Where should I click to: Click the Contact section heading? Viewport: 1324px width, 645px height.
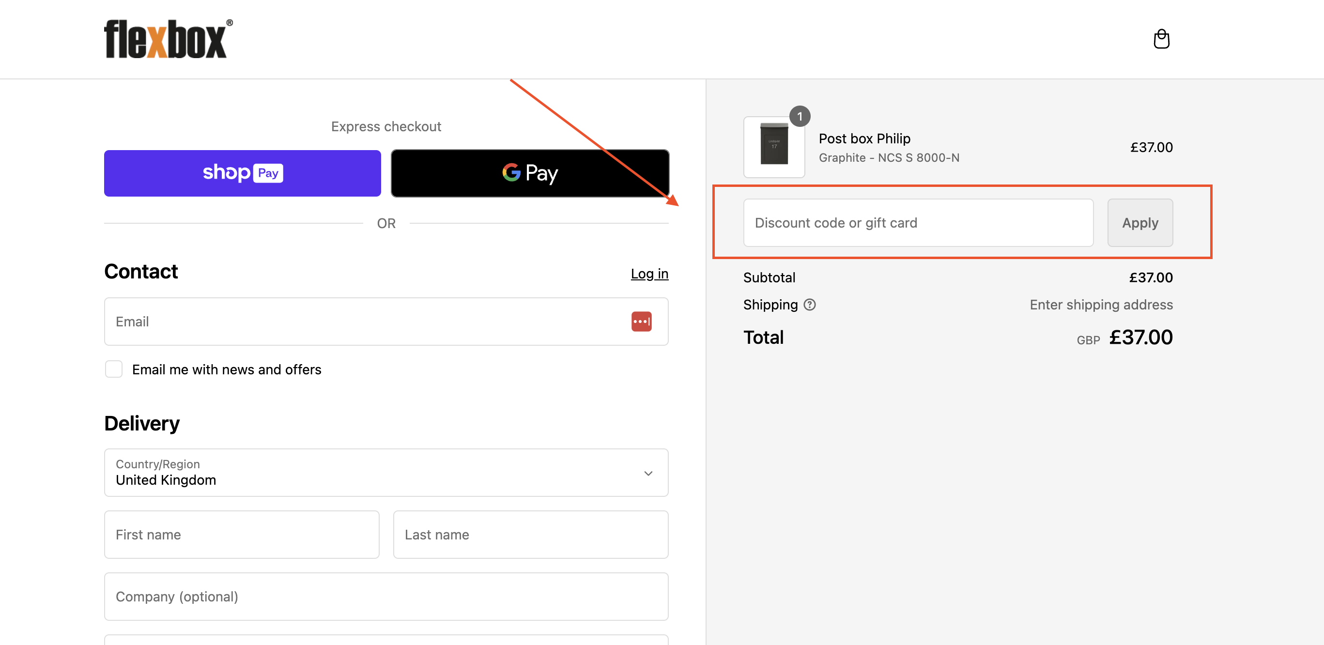(141, 271)
